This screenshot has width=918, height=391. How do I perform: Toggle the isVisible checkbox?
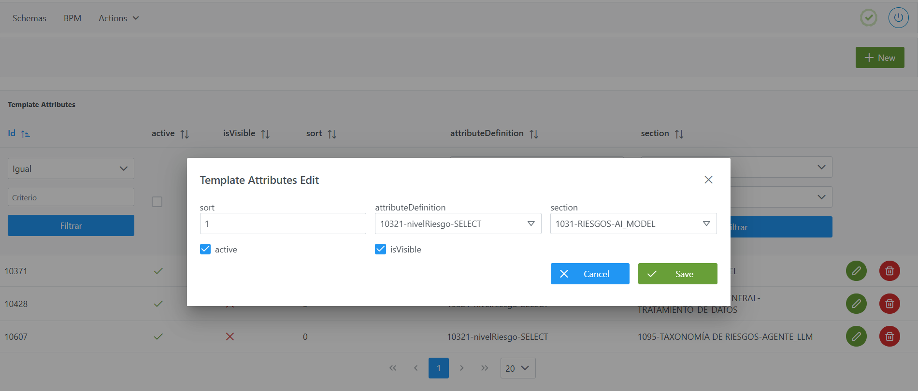[381, 249]
